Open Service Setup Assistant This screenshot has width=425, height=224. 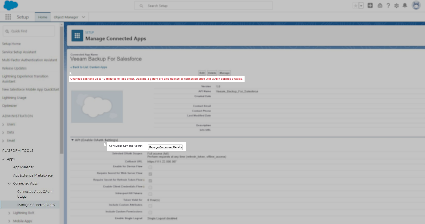(x=19, y=52)
